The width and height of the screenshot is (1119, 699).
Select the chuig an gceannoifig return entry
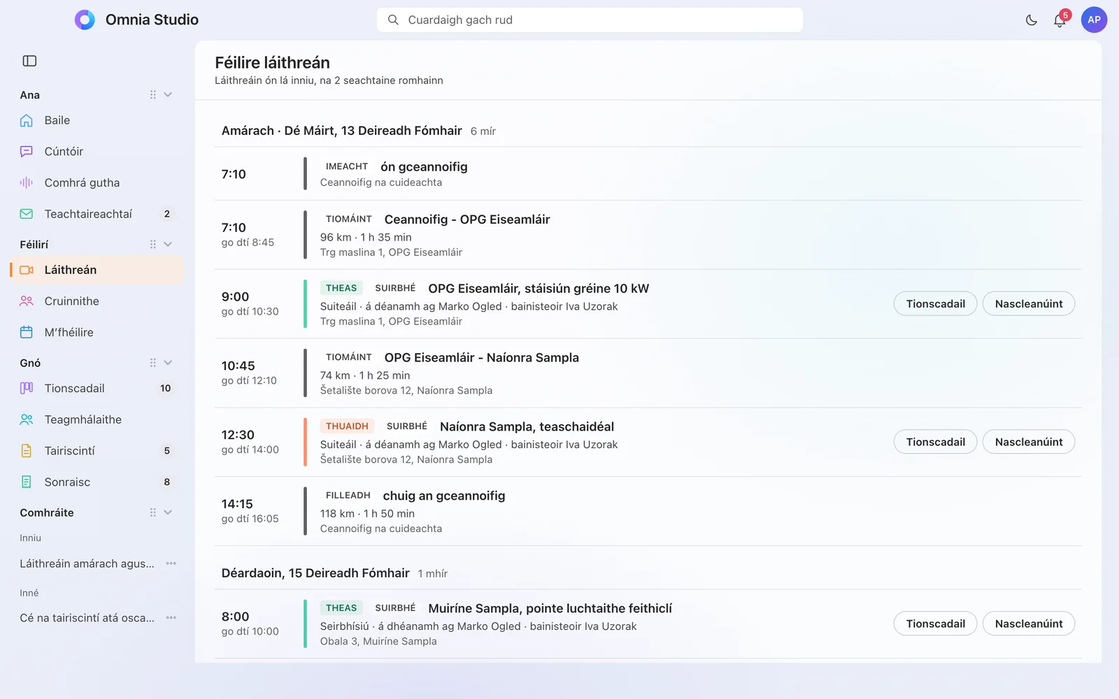point(648,512)
